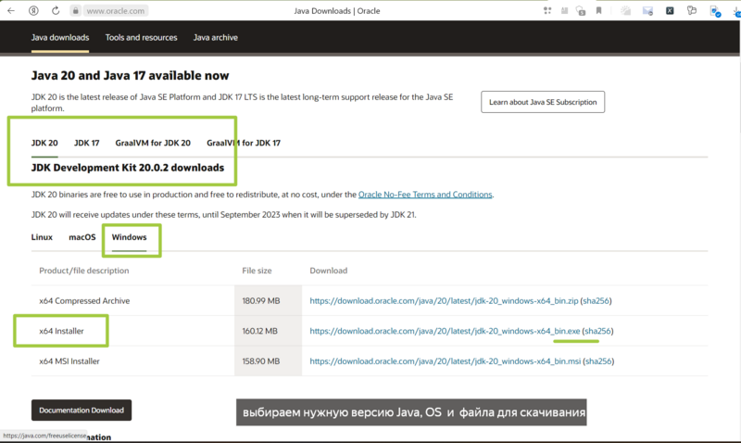This screenshot has width=741, height=443.
Task: Select the GraalVM for JDK 17 tab
Action: pyautogui.click(x=244, y=143)
